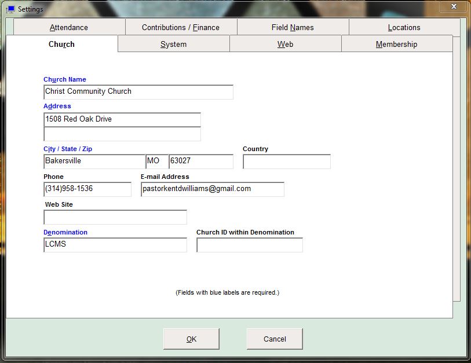Focus the first Address line field
Image resolution: width=471 pixels, height=363 pixels.
122,119
